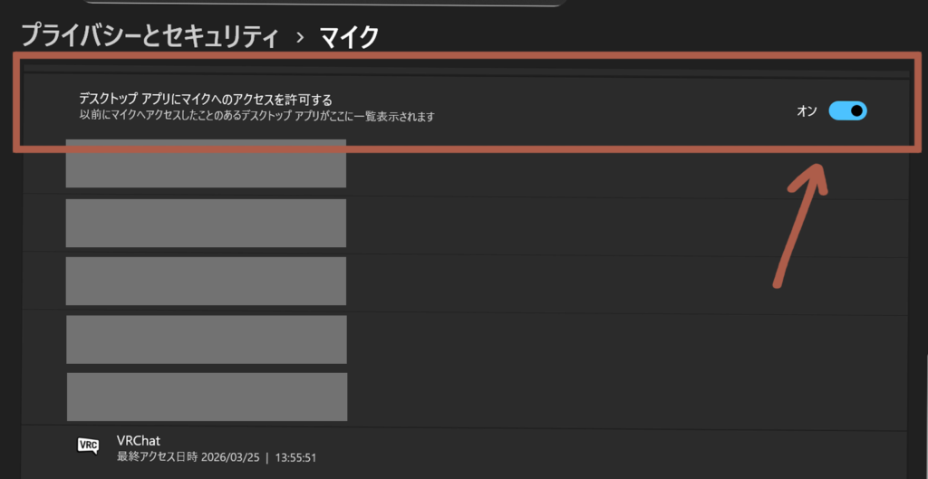
Task: Click the VRChat app icon
Action: pos(88,445)
